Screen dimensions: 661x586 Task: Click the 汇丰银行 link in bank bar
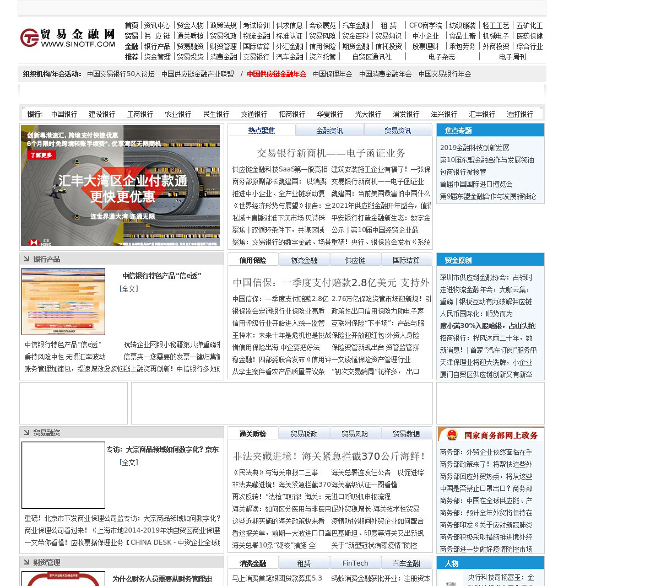[482, 114]
